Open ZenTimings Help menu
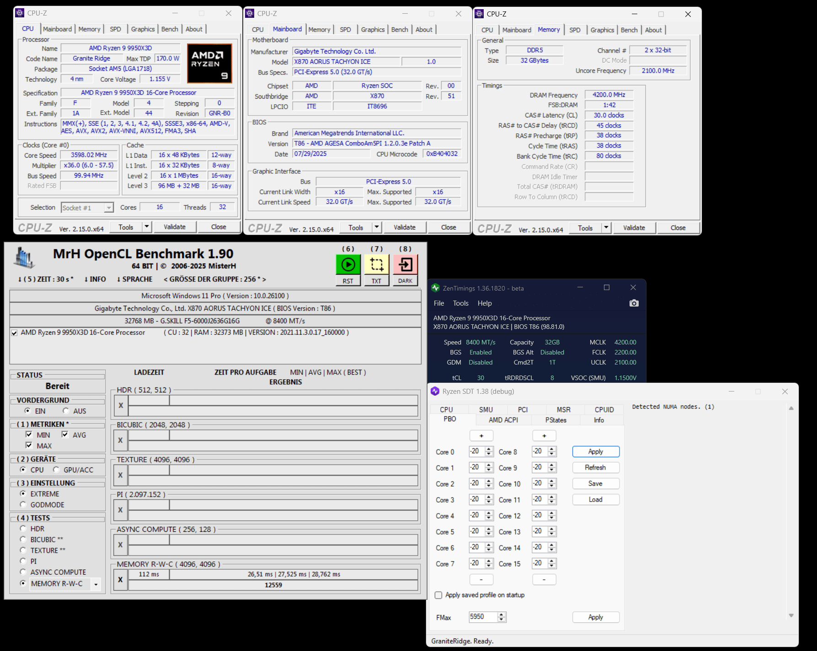Image resolution: width=817 pixels, height=651 pixels. point(485,303)
